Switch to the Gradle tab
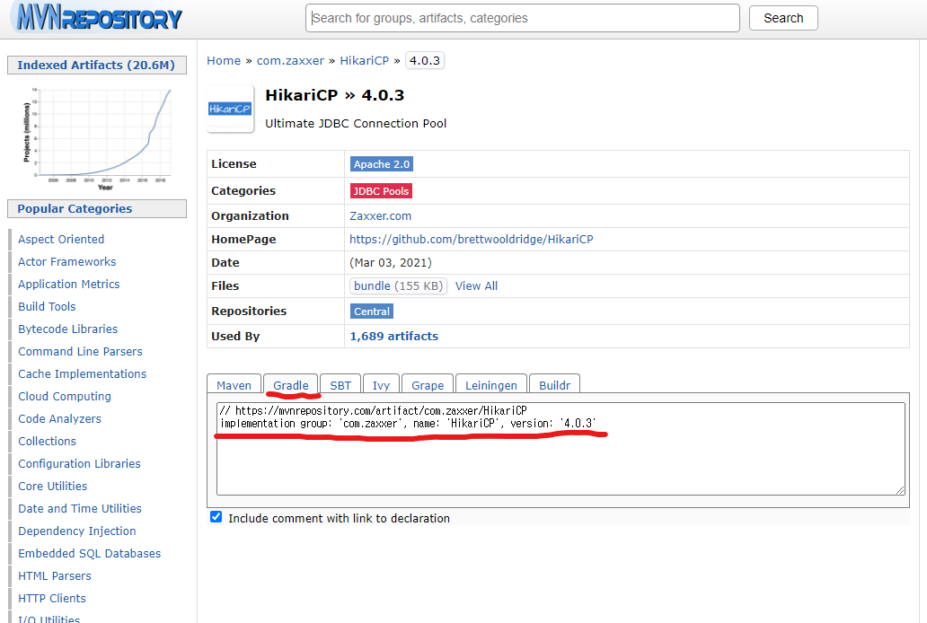 291,385
